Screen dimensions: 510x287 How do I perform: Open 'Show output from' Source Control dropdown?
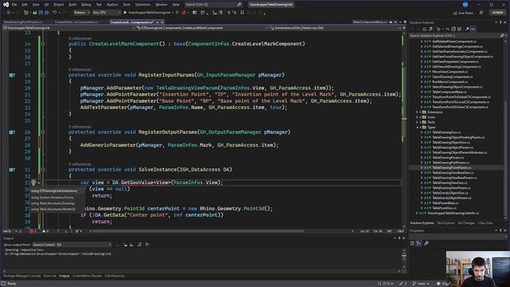[x=72, y=245]
